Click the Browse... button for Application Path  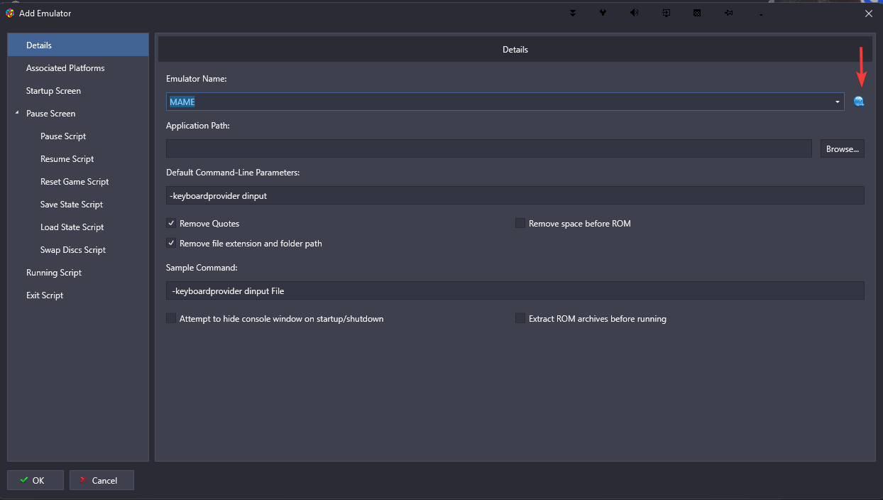(843, 148)
